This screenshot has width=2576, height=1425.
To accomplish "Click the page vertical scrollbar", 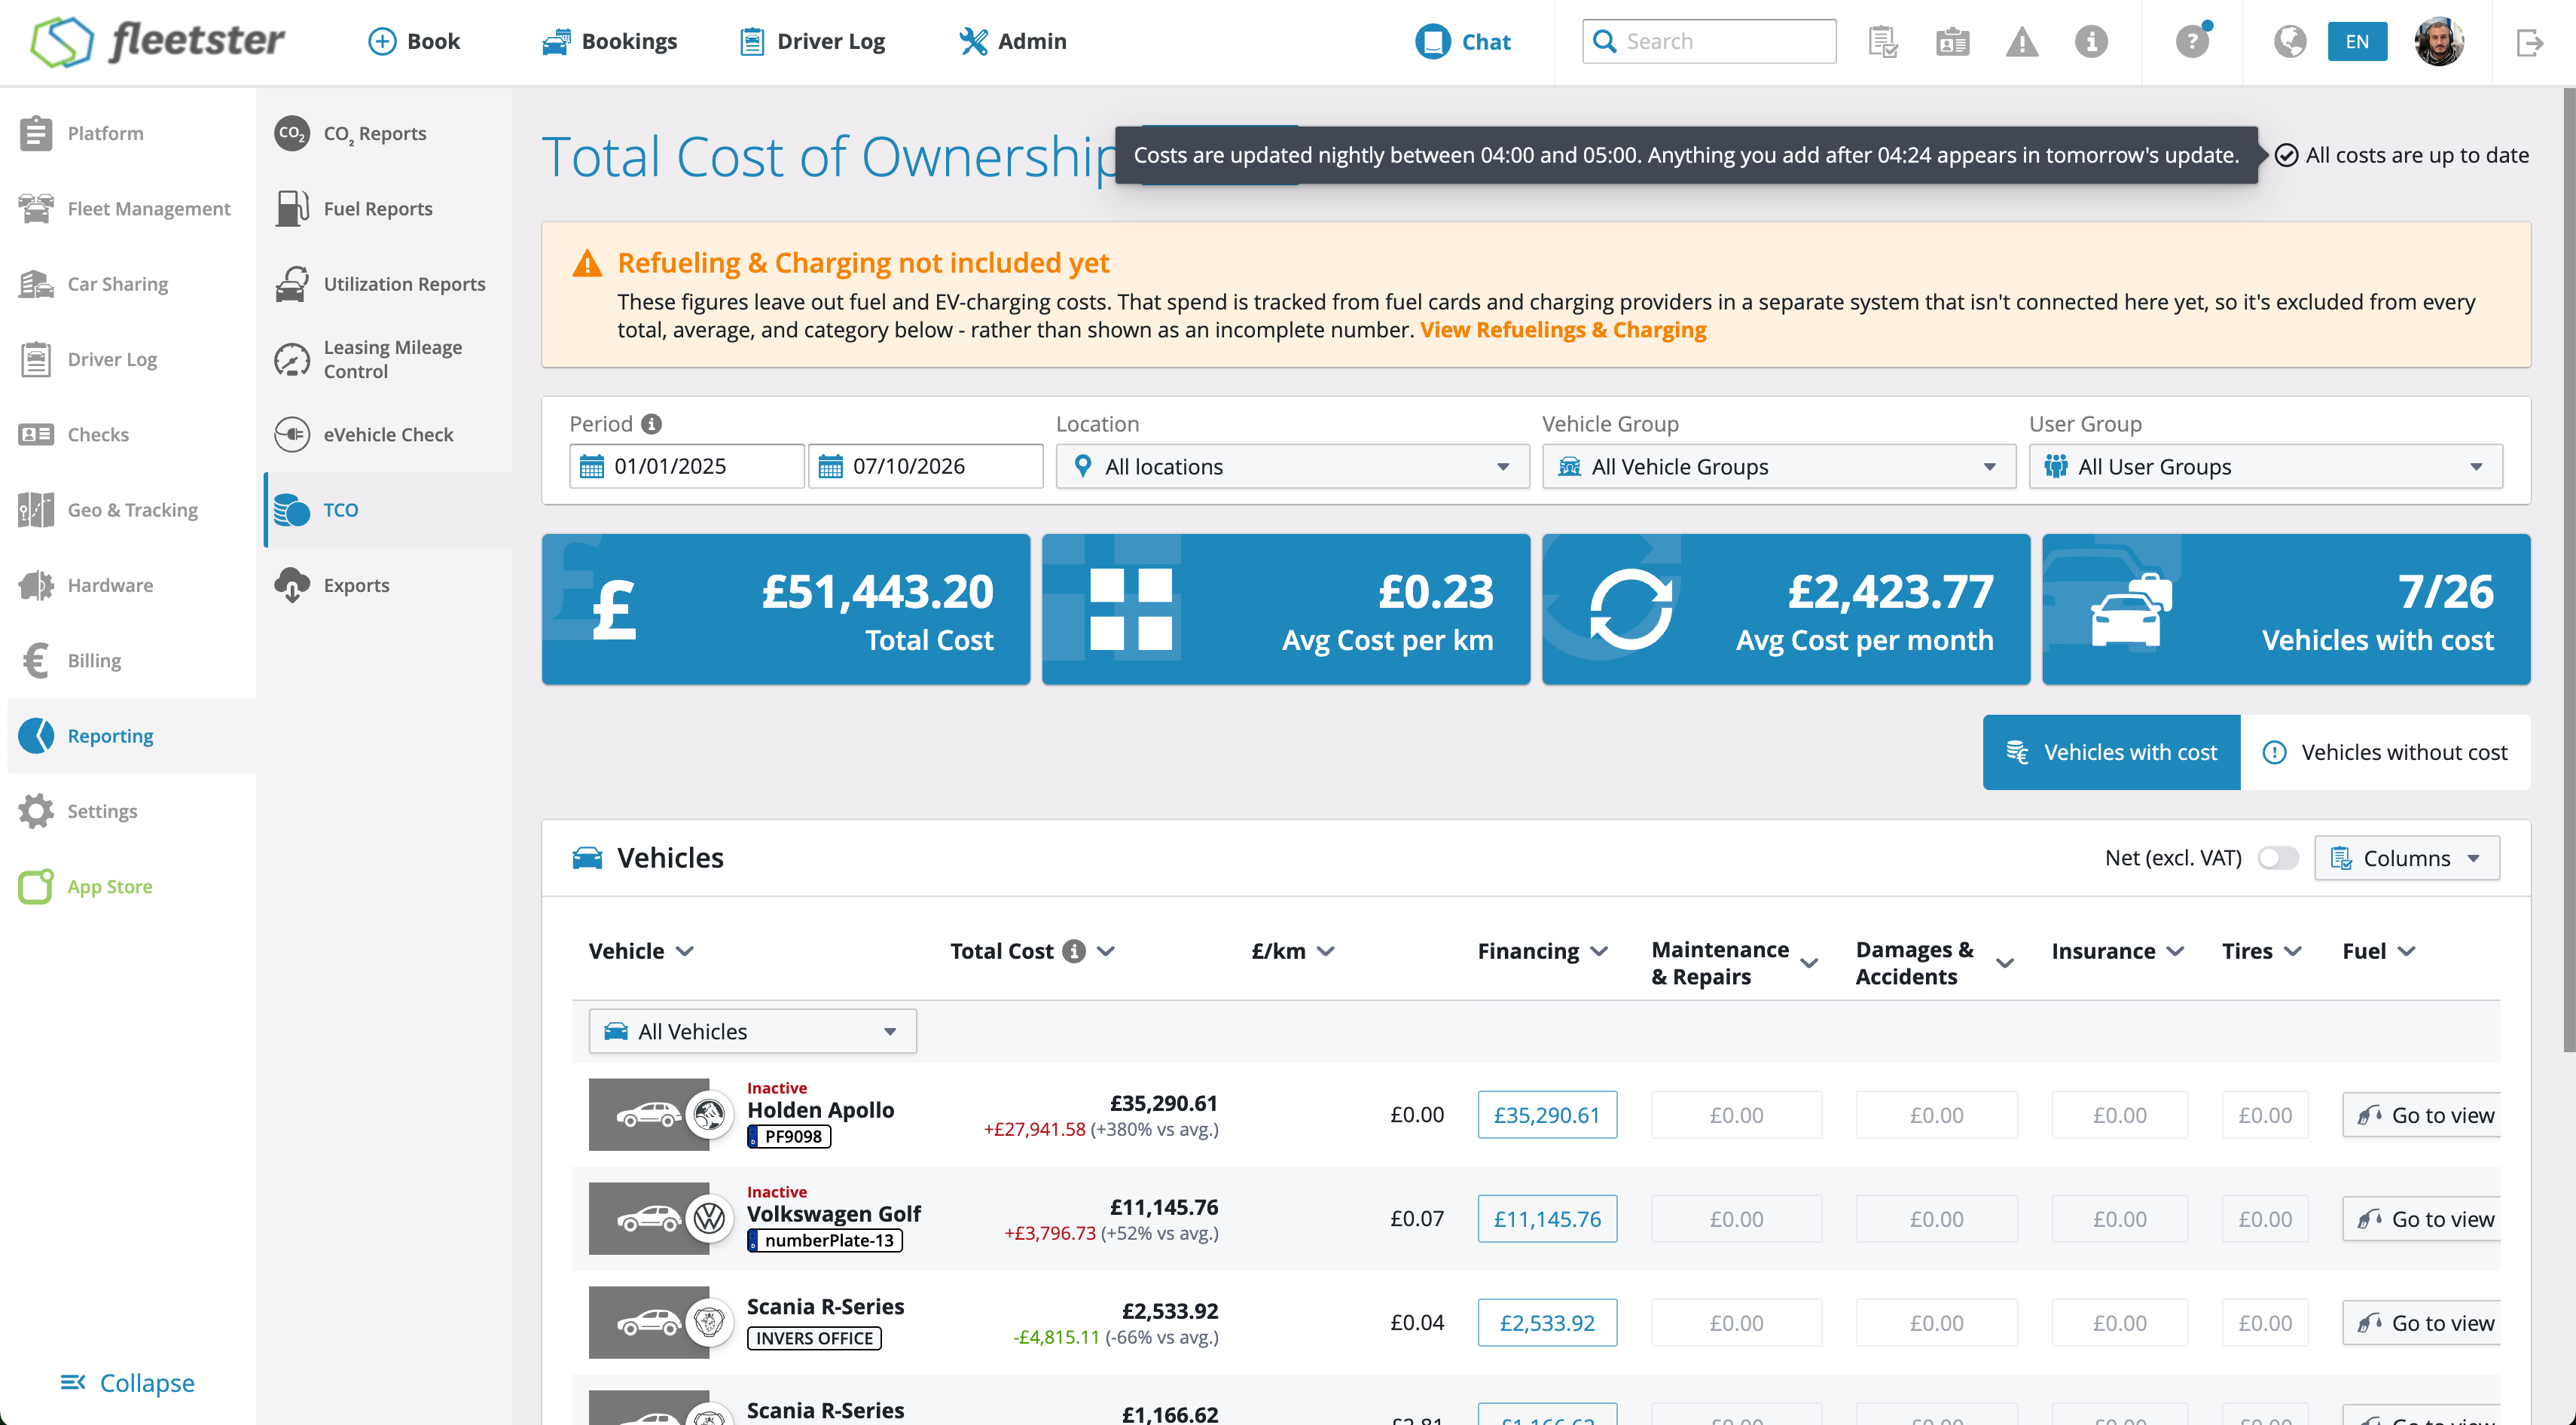I will point(2568,570).
